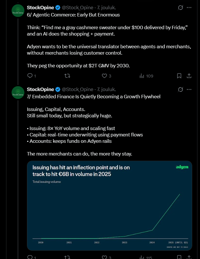
Task: Open @Stock_Opine handle on post 7/
Action: 78,89
